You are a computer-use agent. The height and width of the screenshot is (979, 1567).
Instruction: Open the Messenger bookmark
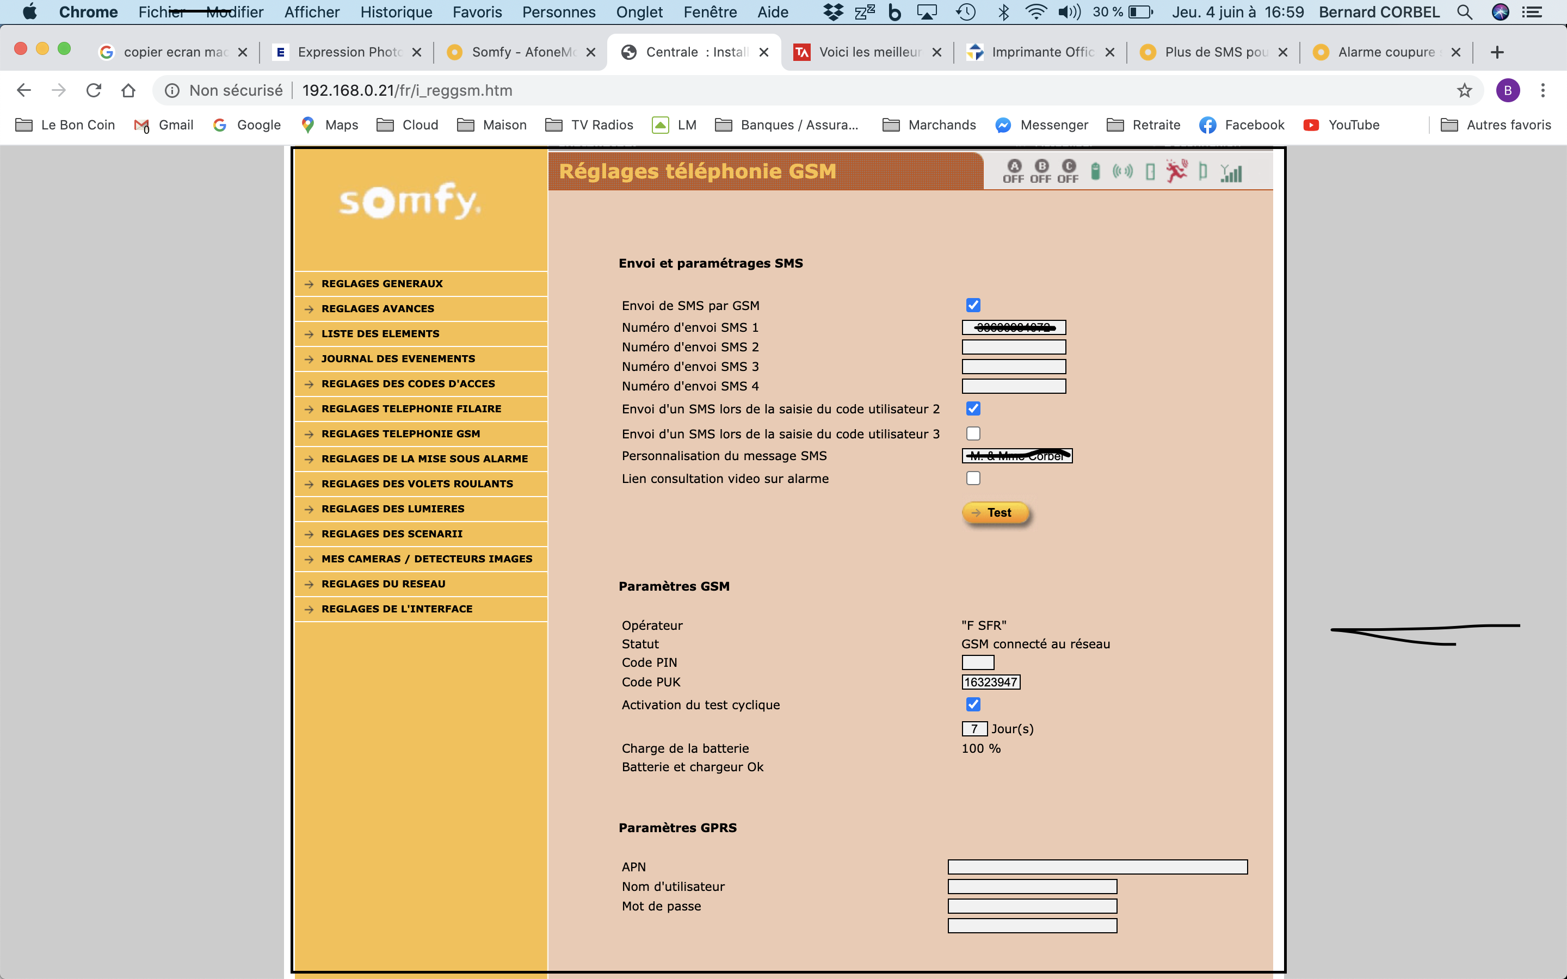coord(1041,125)
